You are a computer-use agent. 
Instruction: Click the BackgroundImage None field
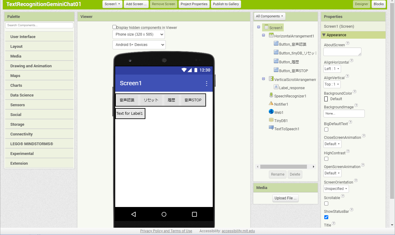(x=344, y=114)
